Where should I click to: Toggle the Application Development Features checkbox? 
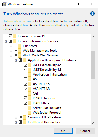click(21, 60)
